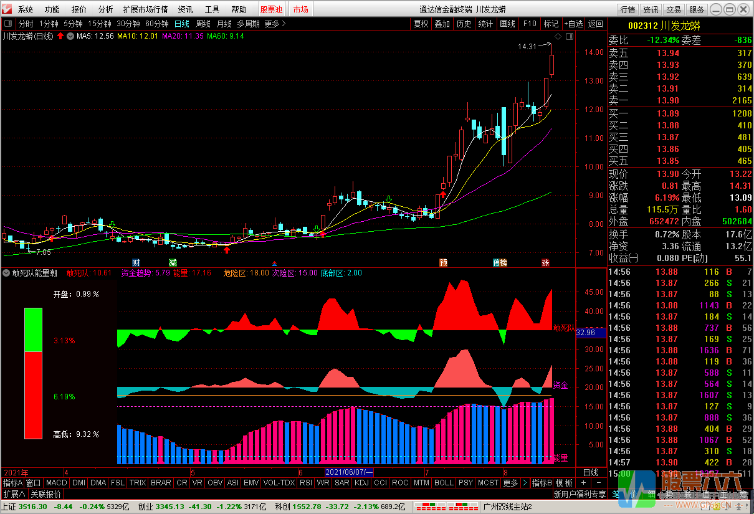Select the 分时 period
Viewport: 754px width, 514px height.
point(26,24)
